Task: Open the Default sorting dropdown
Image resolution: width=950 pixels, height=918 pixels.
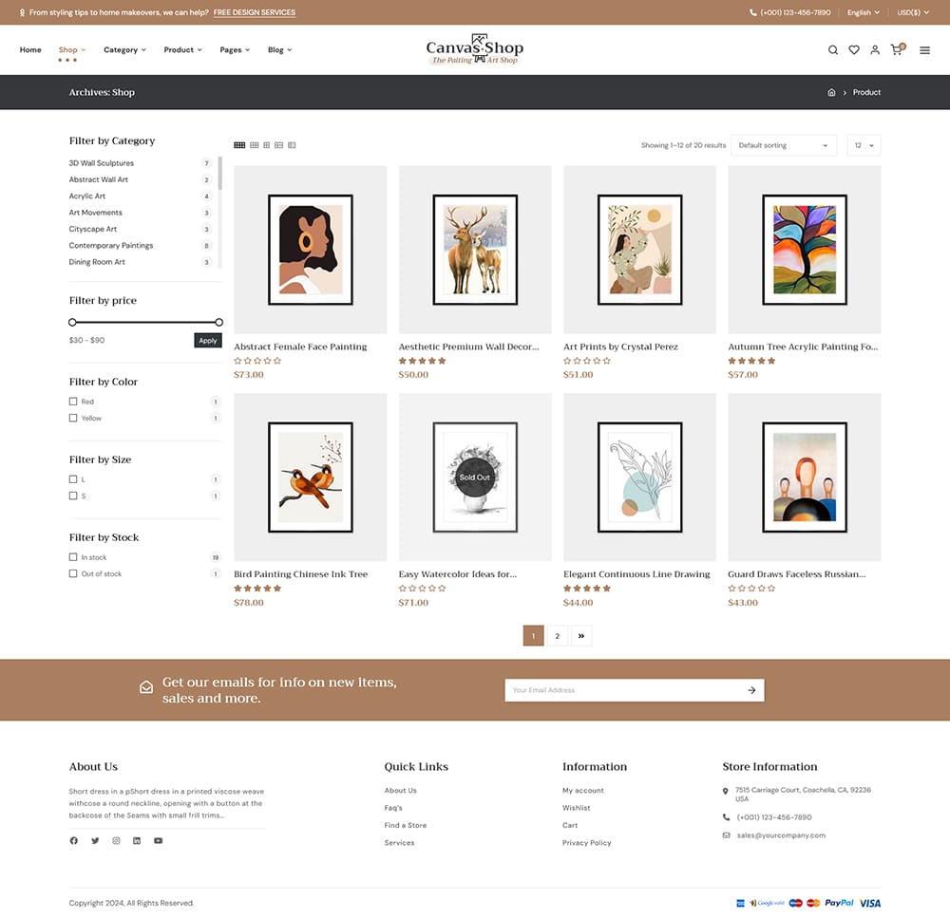Action: coord(783,145)
